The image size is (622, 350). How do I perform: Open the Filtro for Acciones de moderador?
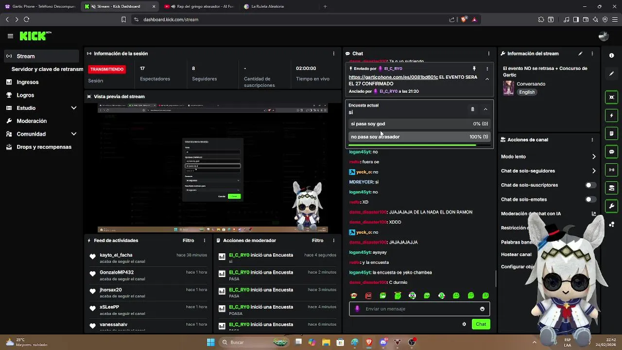coord(317,241)
